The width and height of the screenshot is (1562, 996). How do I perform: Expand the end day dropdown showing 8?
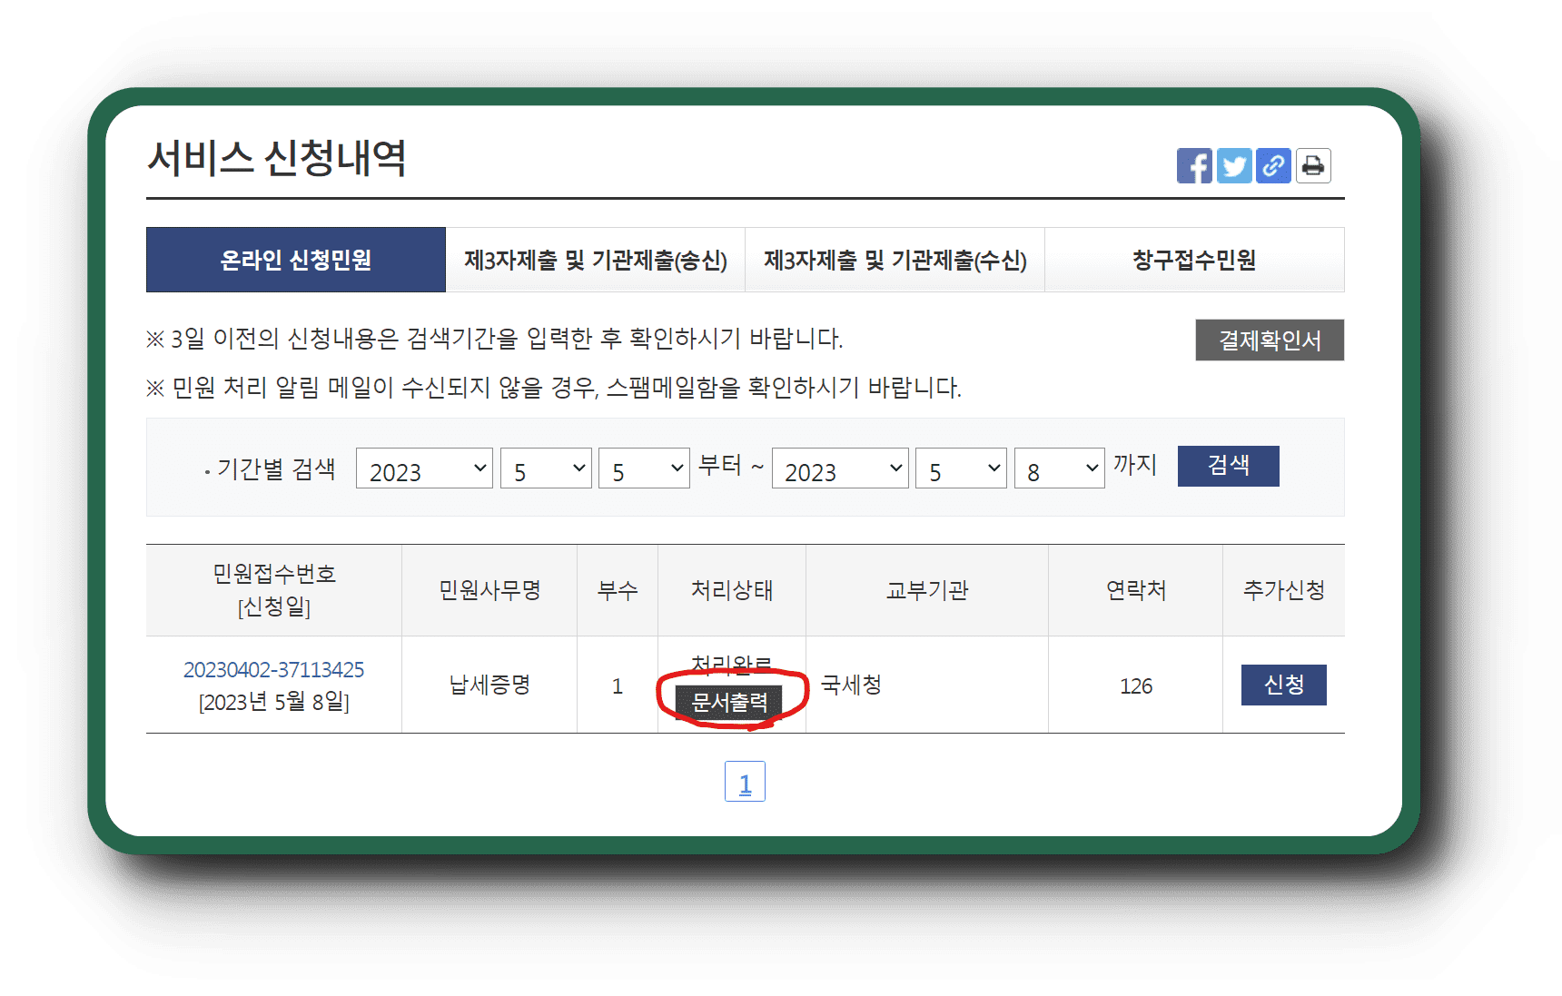click(x=1059, y=468)
